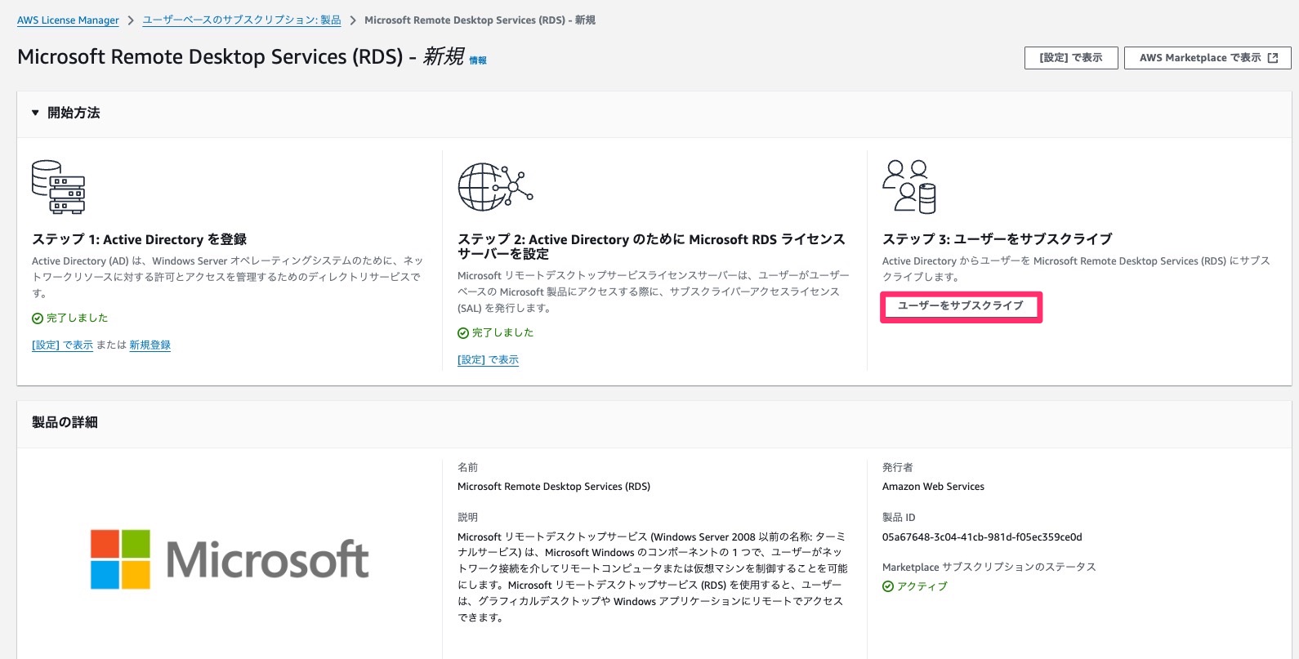Click product ID 05a67648-3c04-41cb-981d-f05ec359ce0d

click(982, 537)
